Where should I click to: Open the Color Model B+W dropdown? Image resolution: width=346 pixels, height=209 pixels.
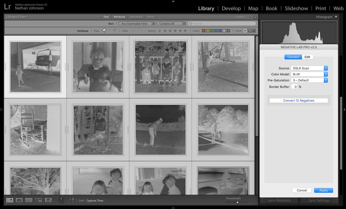click(309, 74)
